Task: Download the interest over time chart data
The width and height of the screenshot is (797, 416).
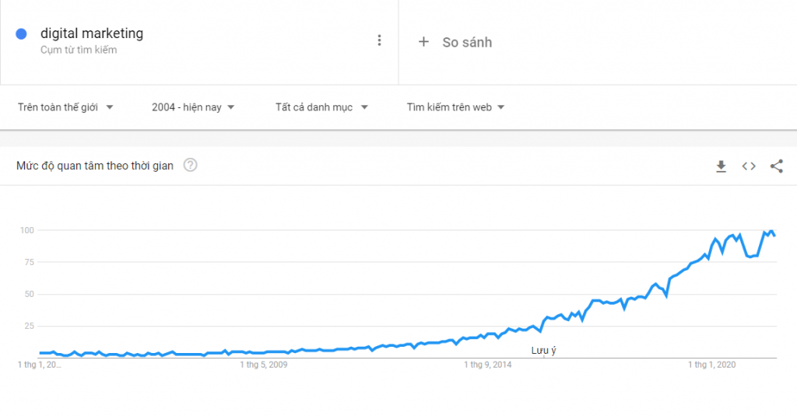Action: click(x=721, y=166)
